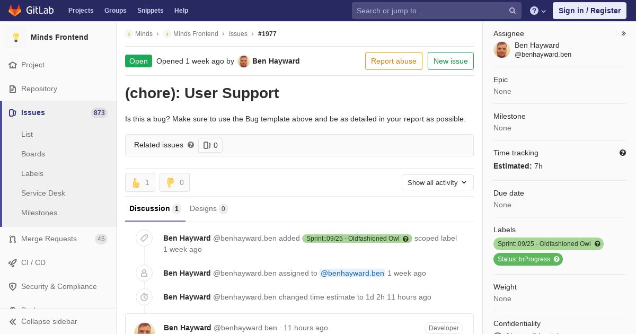This screenshot has height=334, width=636.
Task: Open Boards in sidebar
Action: coord(33,154)
